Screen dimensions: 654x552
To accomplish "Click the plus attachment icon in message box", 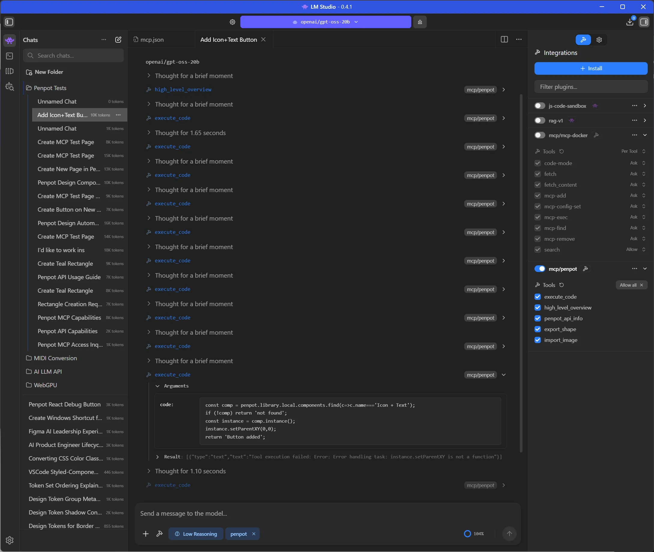I will (146, 533).
